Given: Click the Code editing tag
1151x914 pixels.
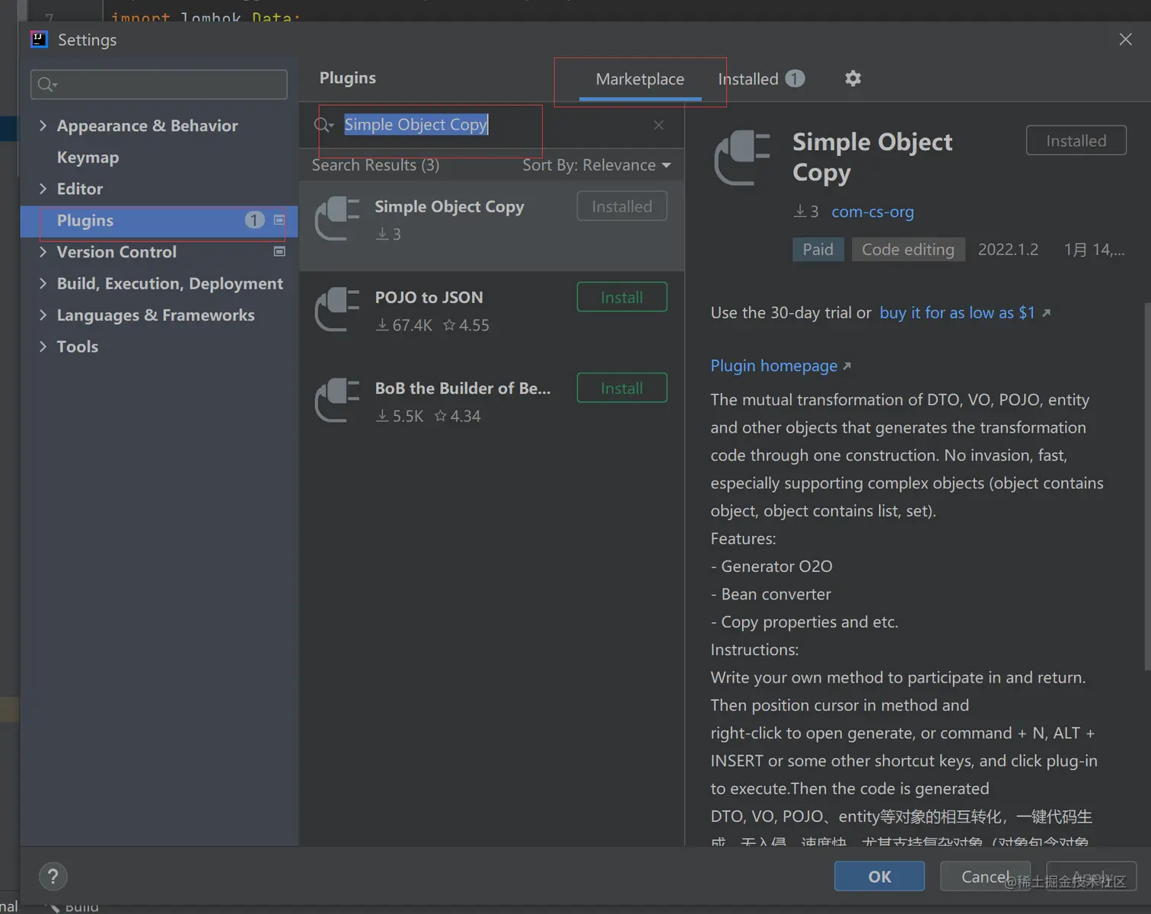Looking at the screenshot, I should coord(907,250).
